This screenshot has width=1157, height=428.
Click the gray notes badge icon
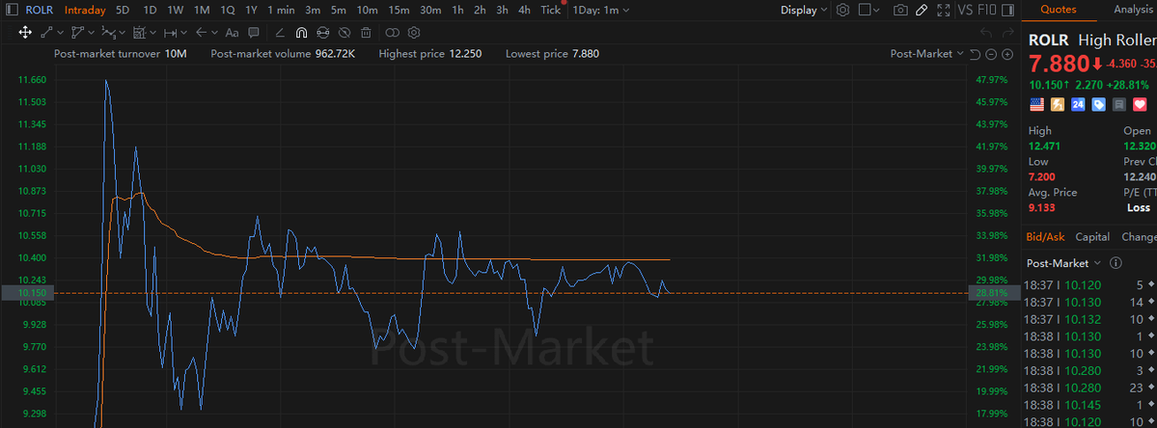tap(1119, 105)
